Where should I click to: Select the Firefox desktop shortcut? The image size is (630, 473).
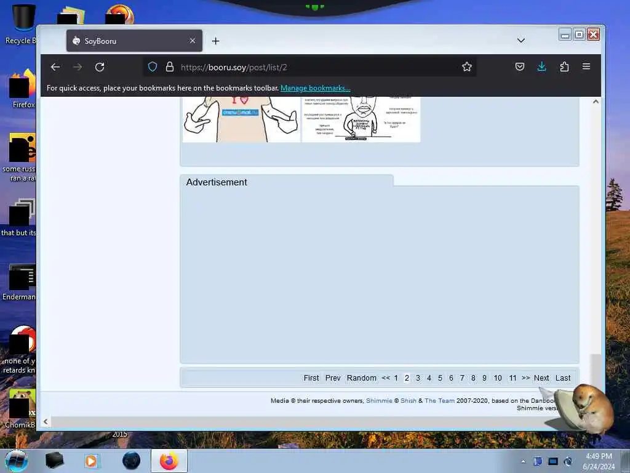point(22,89)
